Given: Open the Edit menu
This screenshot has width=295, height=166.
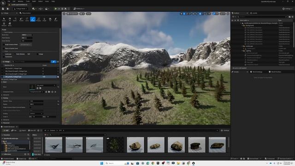Looking at the screenshot, I should coord(14,1).
